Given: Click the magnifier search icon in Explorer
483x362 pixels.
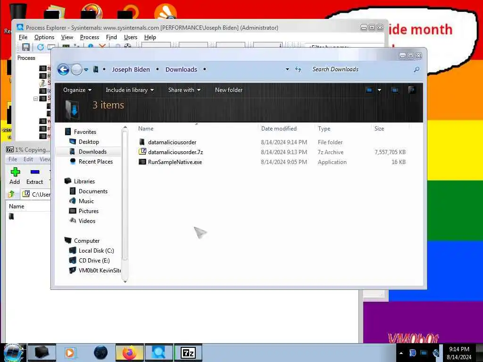Looking at the screenshot, I should (x=416, y=70).
